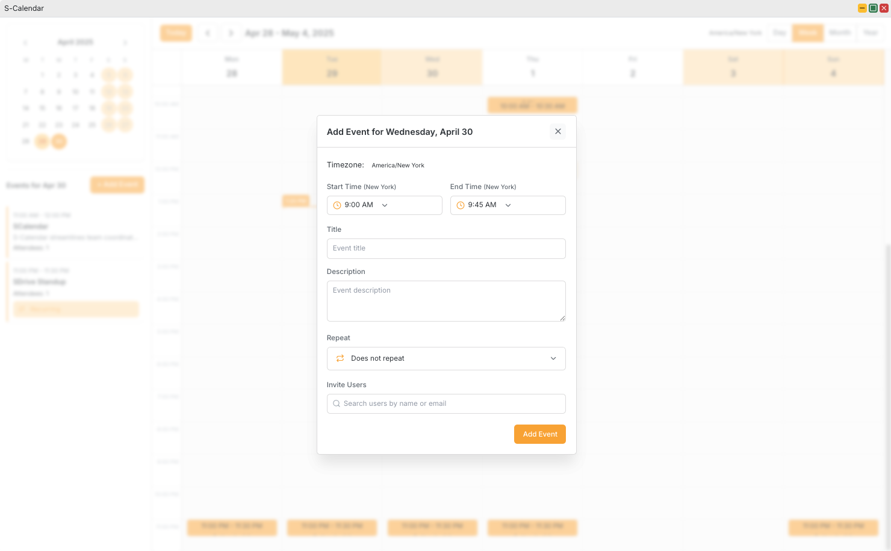Expand the 9:45 AM end time chevron
The image size is (891, 551).
click(508, 205)
